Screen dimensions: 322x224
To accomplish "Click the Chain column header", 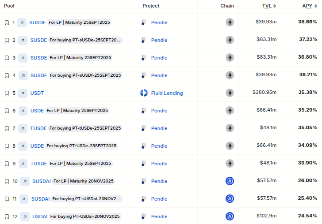I will pos(227,6).
